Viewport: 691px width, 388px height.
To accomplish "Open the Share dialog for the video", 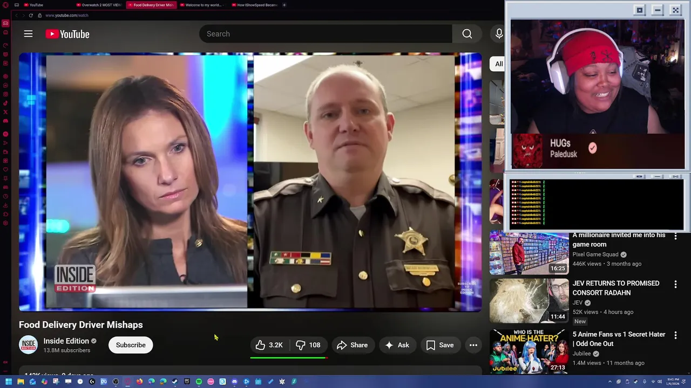I will pos(352,345).
